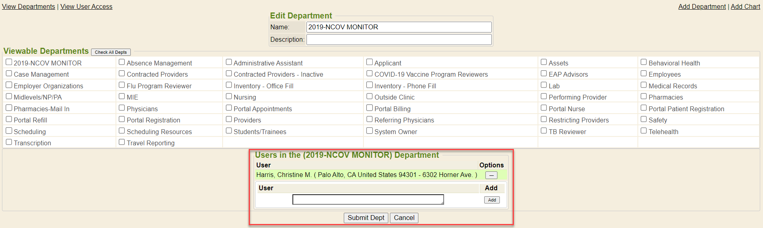Click Add Chart link
This screenshot has width=763, height=228.
pos(745,6)
